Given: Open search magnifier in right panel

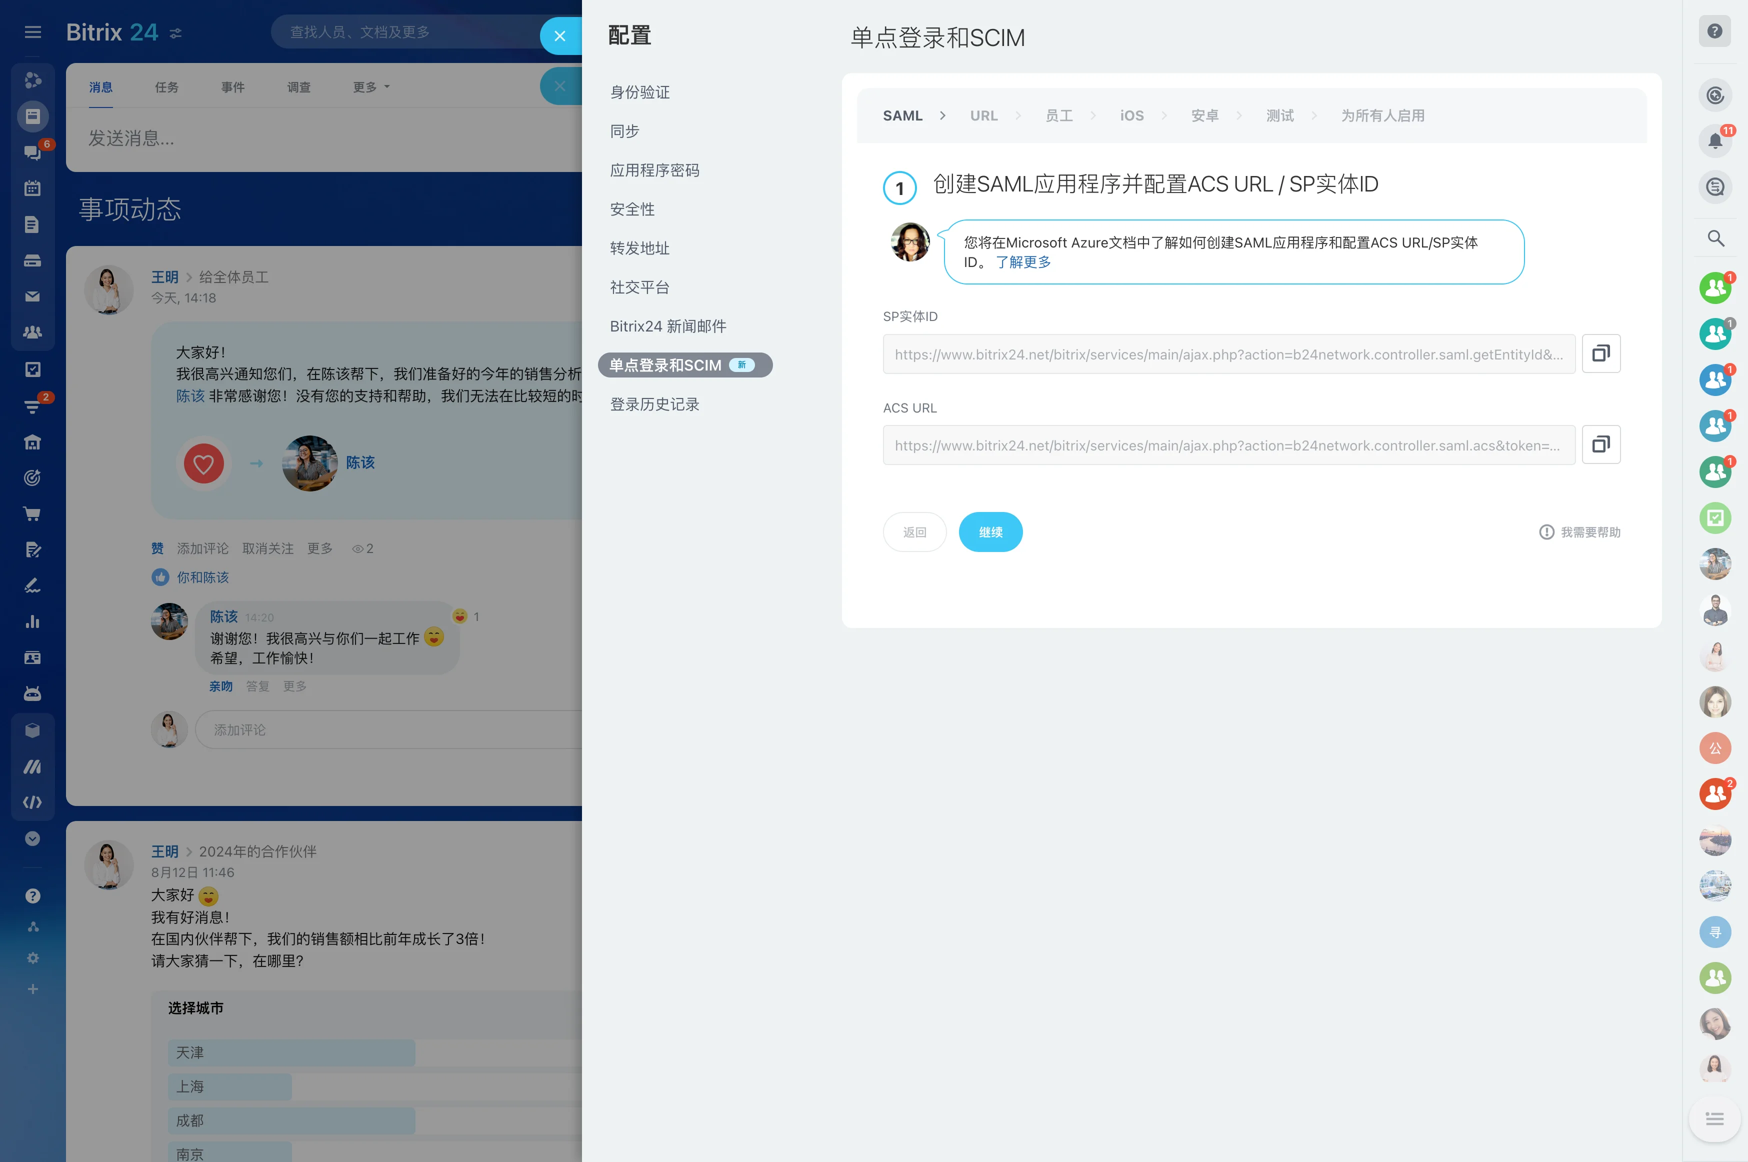Looking at the screenshot, I should (x=1714, y=238).
